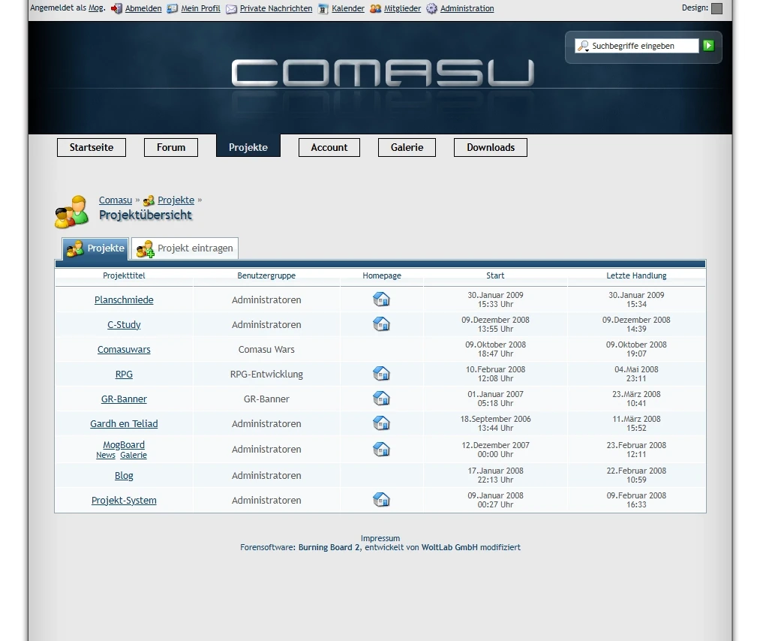
Task: Open the Mein Profil link
Action: [x=200, y=8]
